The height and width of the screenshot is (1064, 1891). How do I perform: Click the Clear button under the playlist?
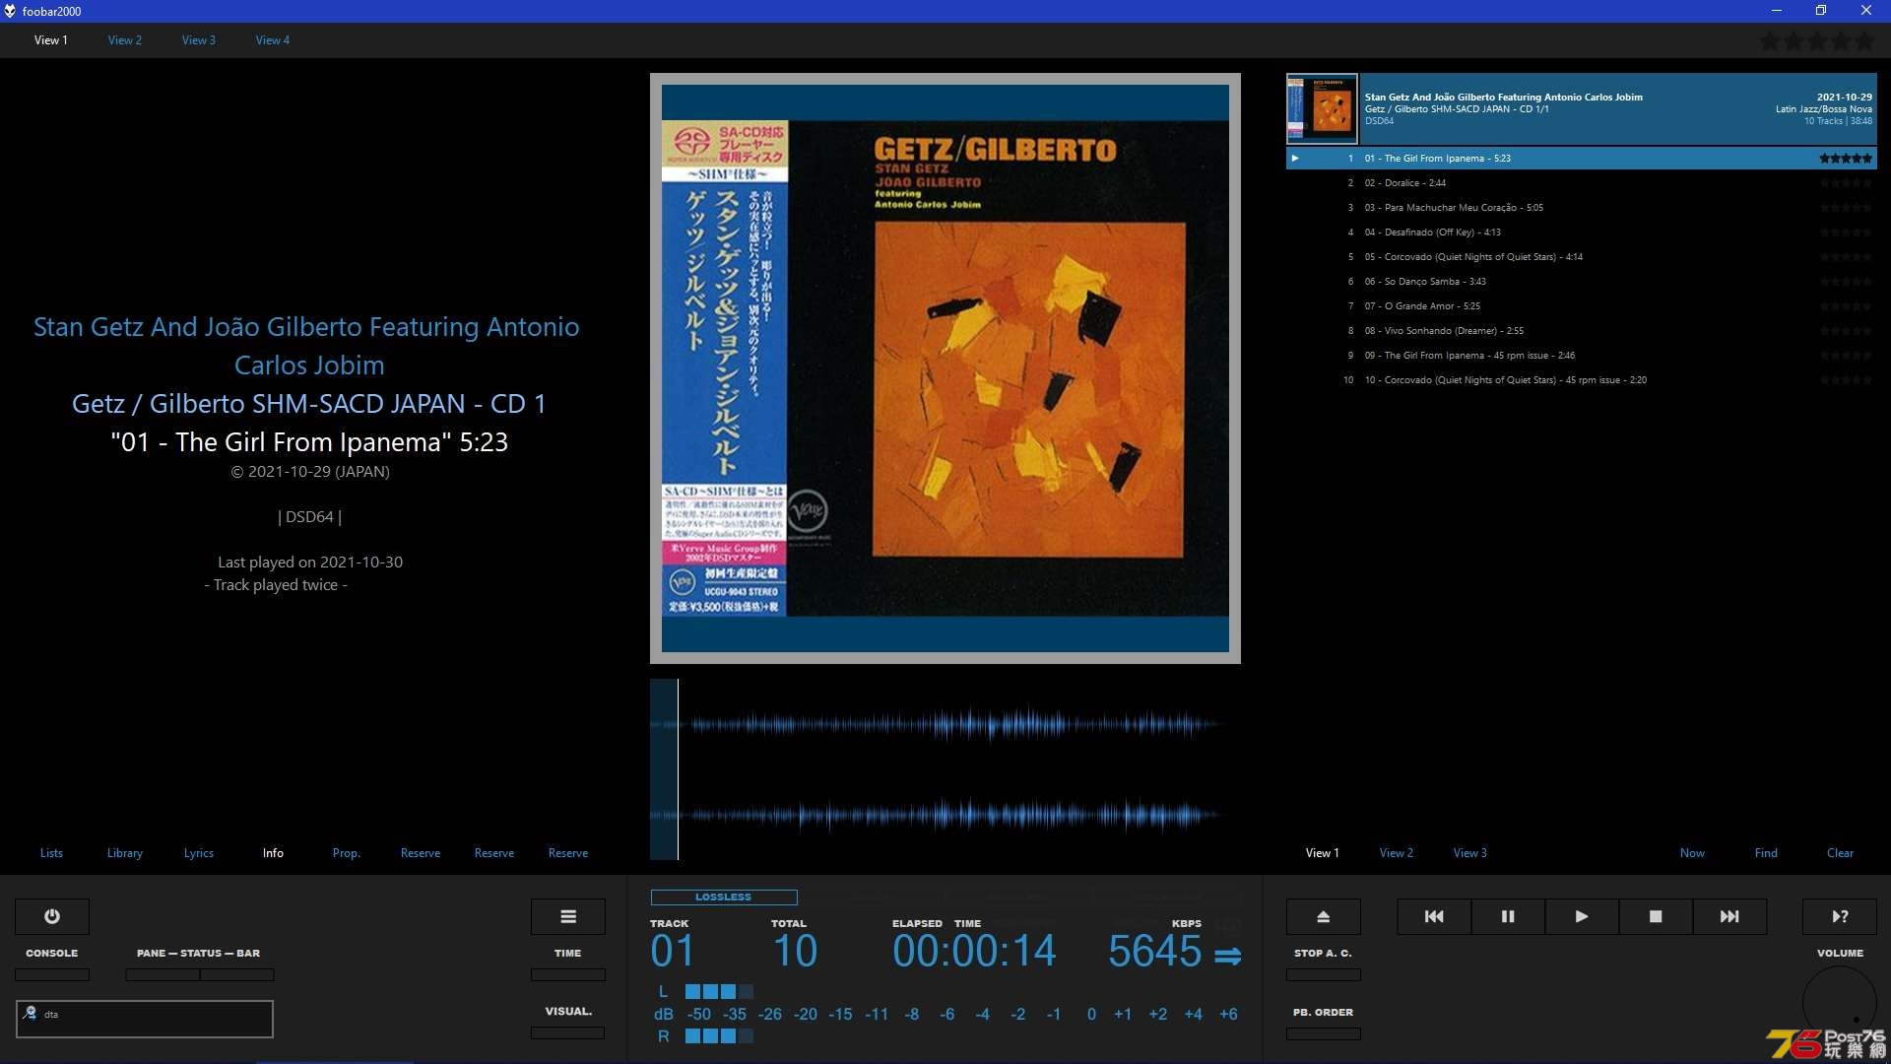[1840, 853]
